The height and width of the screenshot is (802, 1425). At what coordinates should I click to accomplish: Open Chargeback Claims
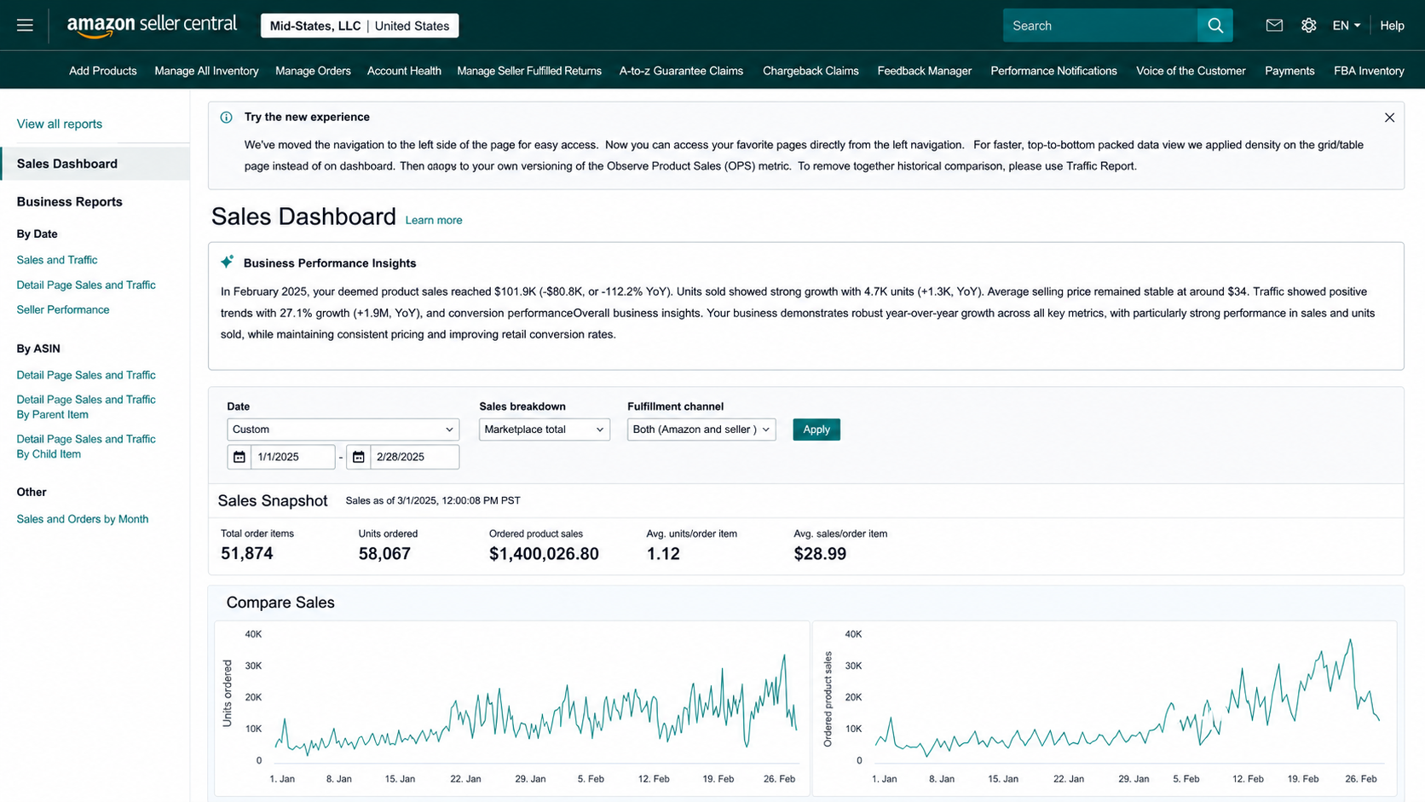811,71
